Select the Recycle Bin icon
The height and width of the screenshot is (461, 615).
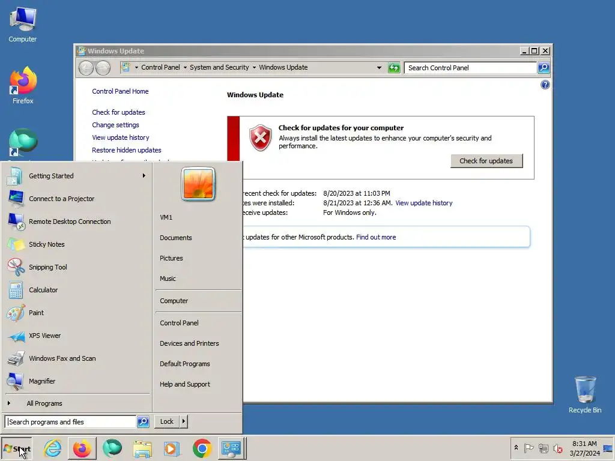coord(585,394)
